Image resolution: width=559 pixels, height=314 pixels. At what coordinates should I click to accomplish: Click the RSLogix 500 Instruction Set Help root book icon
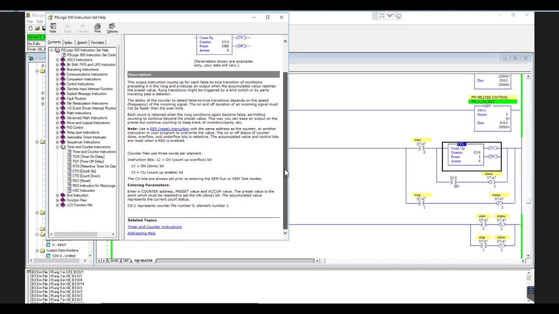57,50
